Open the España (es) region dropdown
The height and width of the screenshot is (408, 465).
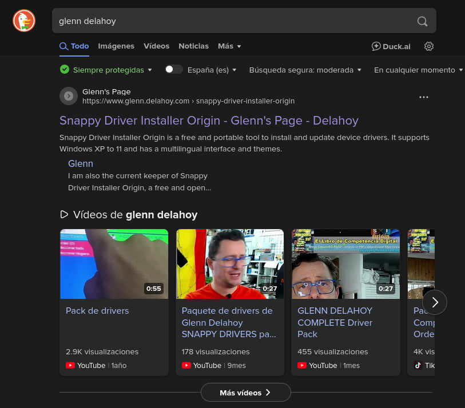click(x=212, y=70)
